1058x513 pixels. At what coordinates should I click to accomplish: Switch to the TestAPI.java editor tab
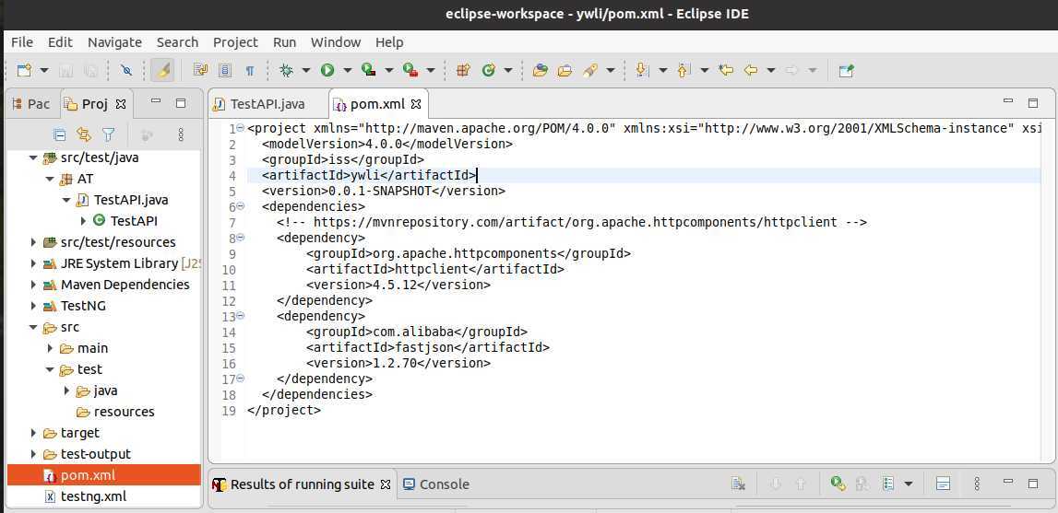point(259,104)
